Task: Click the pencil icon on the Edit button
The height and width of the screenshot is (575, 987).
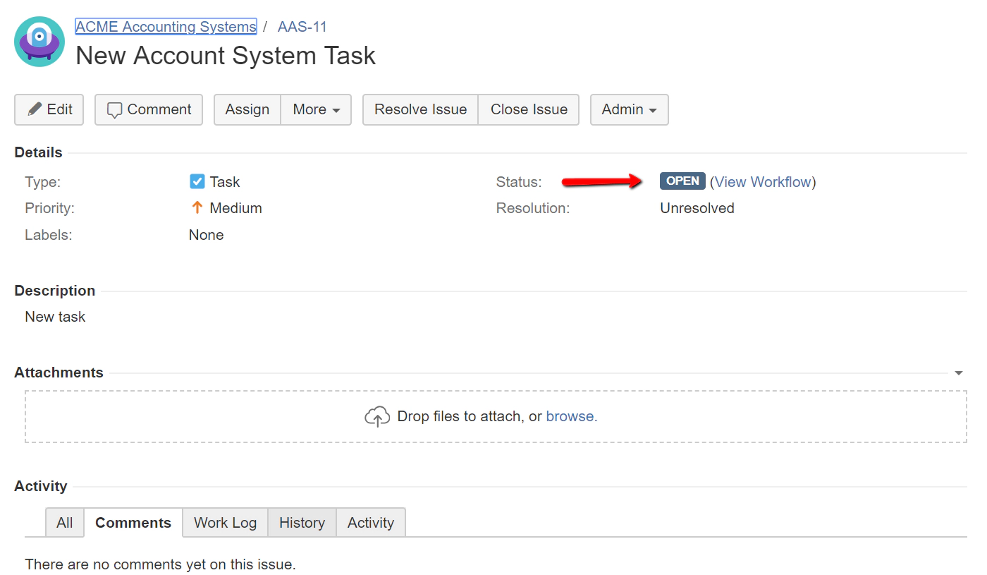Action: click(x=34, y=109)
